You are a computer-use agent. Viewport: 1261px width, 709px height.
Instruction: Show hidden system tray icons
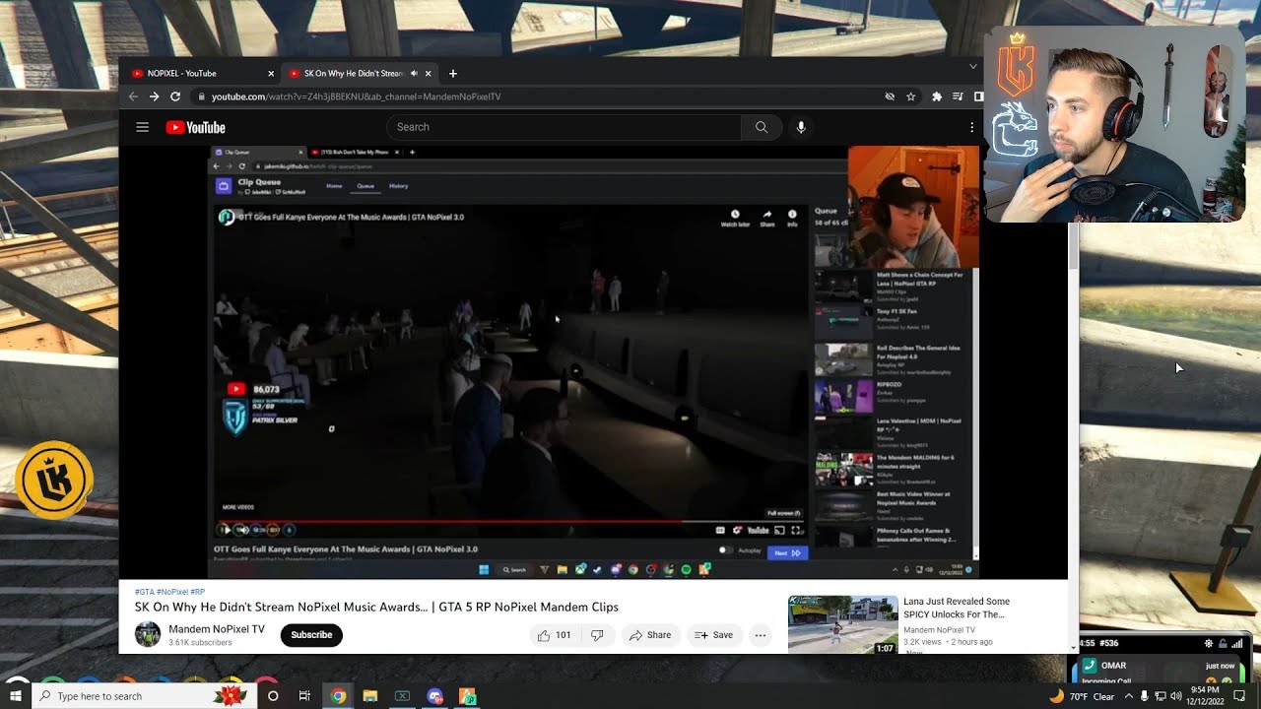1128,696
